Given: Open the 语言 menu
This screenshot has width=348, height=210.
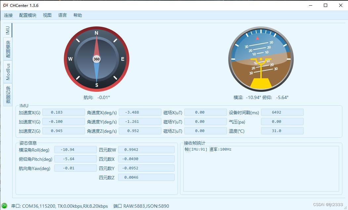Looking at the screenshot, I should pyautogui.click(x=63, y=15).
